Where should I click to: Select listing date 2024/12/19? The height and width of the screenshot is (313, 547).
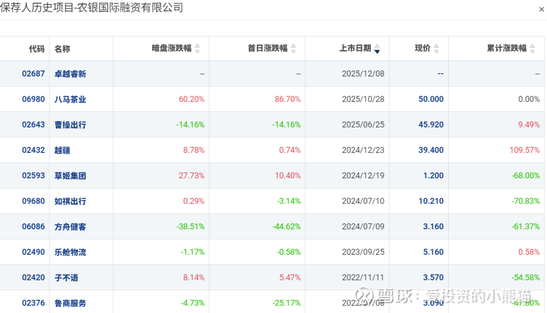(x=363, y=176)
